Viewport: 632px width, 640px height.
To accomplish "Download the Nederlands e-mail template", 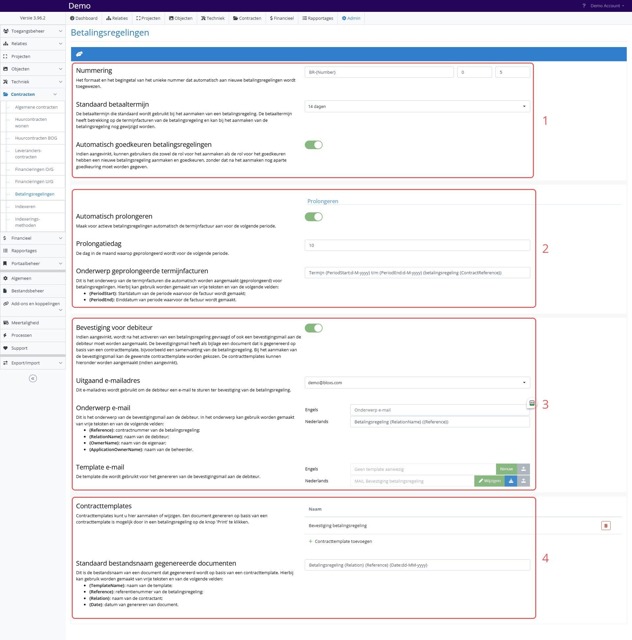I will [x=511, y=481].
